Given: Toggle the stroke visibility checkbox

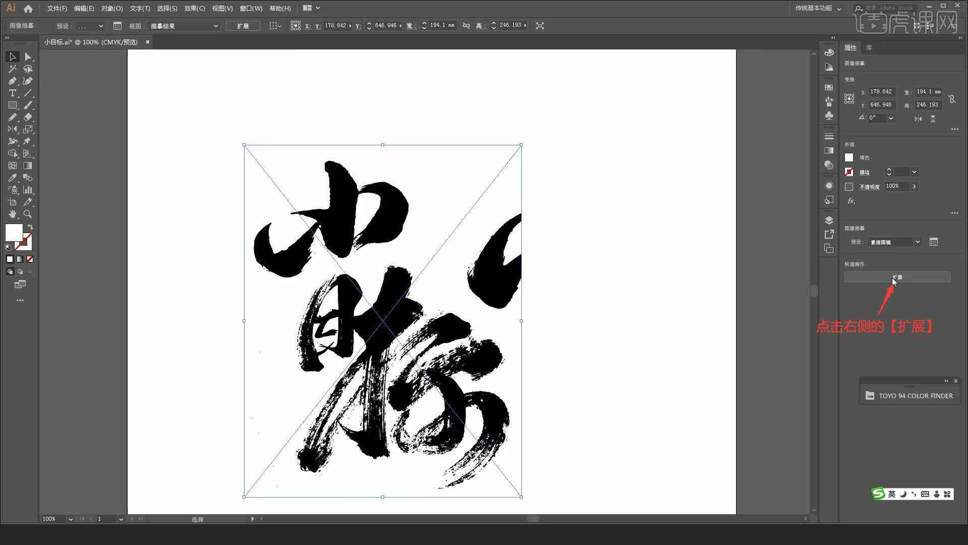Looking at the screenshot, I should coord(849,172).
